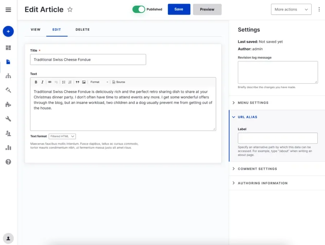Insert a block quote
This screenshot has width=325, height=245.
[78, 82]
